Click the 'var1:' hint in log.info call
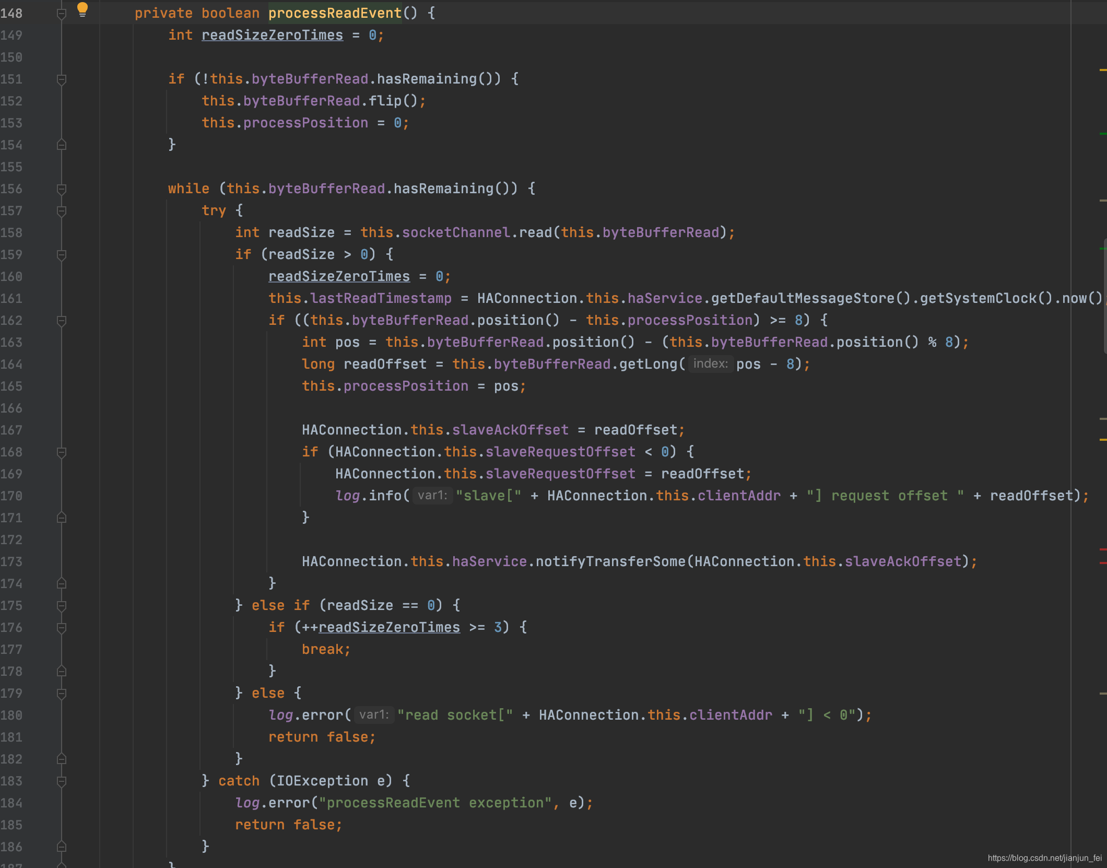1107x868 pixels. (432, 495)
